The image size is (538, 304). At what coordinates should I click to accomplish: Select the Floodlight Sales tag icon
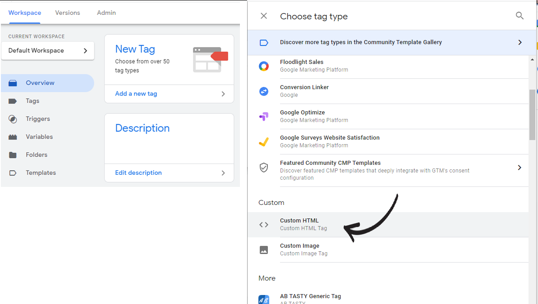(263, 66)
